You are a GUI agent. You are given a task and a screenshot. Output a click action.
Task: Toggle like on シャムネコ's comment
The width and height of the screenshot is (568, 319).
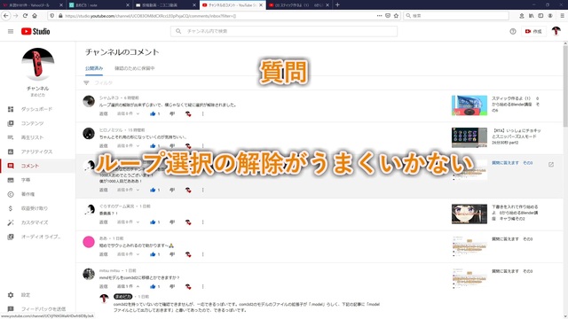[153, 113]
